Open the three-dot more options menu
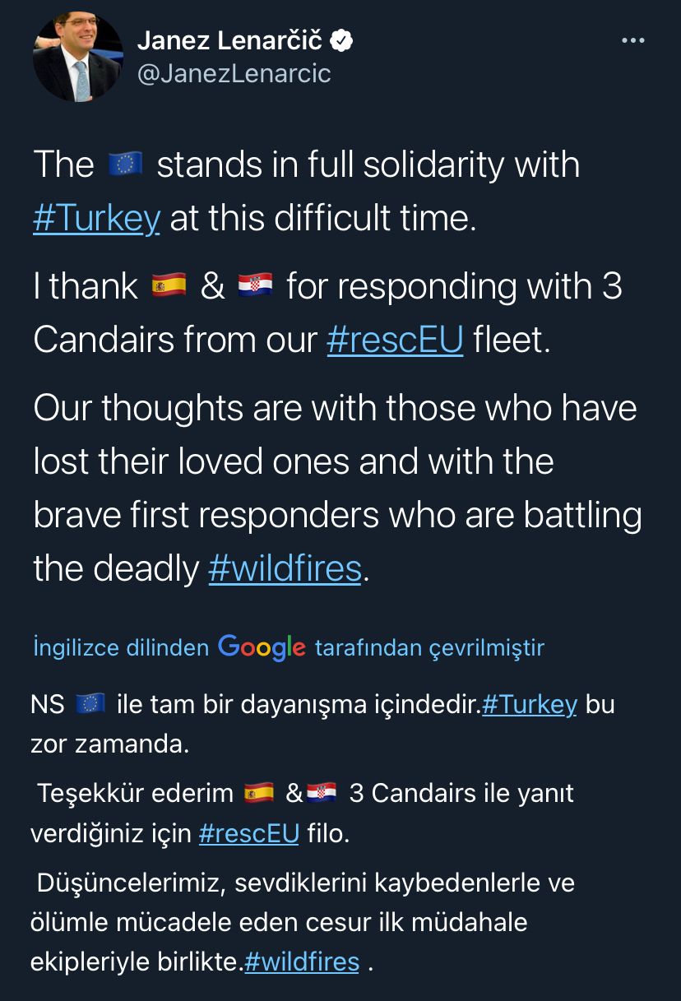This screenshot has width=681, height=1001. pyautogui.click(x=632, y=40)
